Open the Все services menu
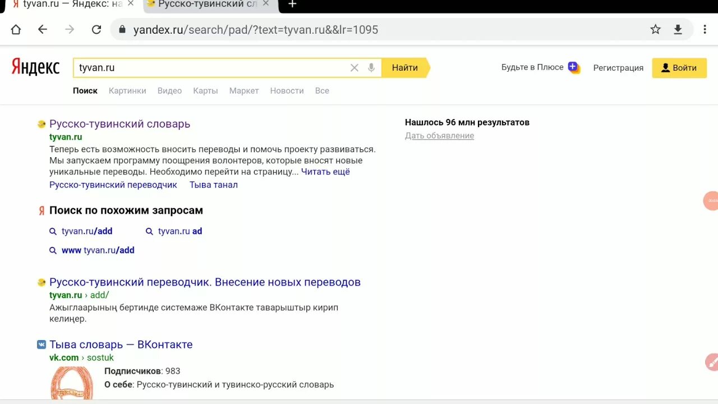Viewport: 718px width, 404px height. 322,91
